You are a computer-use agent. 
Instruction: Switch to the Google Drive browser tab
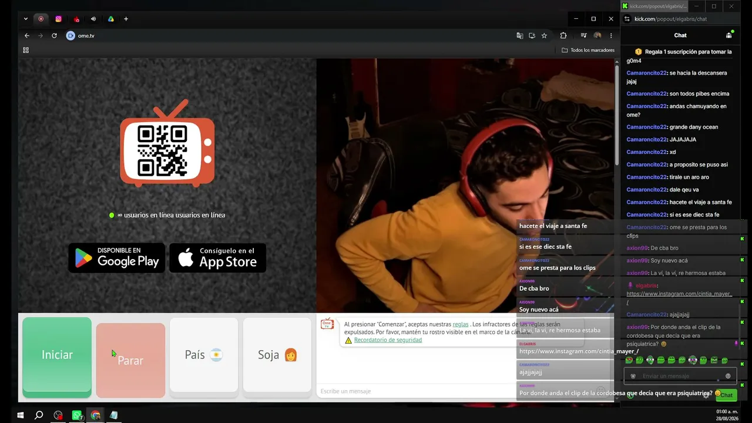[x=110, y=19]
